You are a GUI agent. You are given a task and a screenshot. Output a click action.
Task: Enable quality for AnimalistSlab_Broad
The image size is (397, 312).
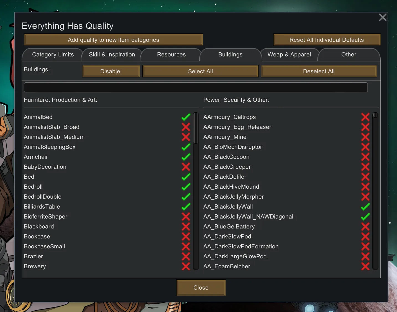tap(186, 127)
